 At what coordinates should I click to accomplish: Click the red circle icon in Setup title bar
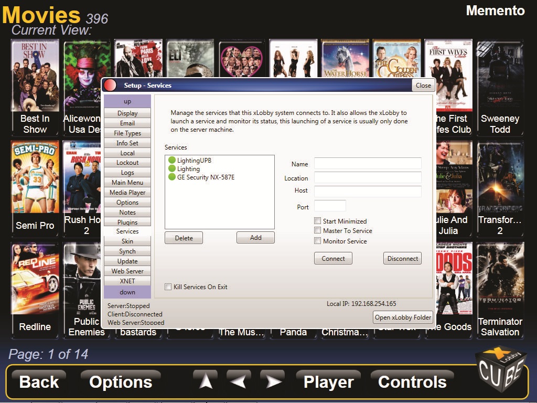coord(110,86)
